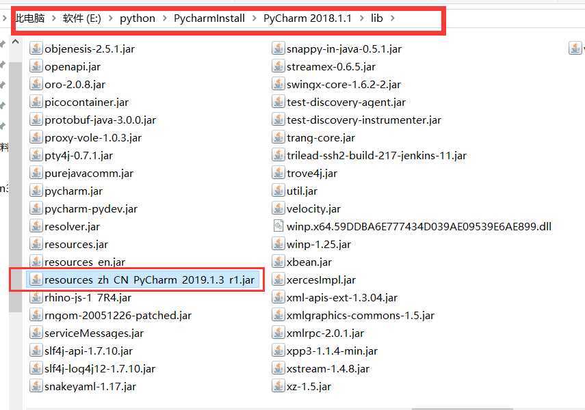This screenshot has width=585, height=410.
Task: Click the util.jar file icon
Action: [278, 191]
